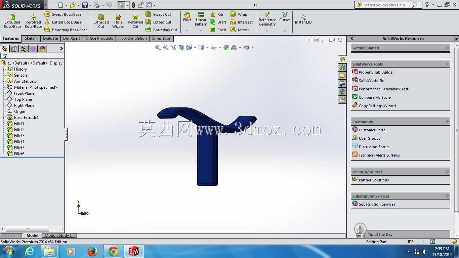
Task: Use the Mirror feature tool
Action: (x=239, y=30)
